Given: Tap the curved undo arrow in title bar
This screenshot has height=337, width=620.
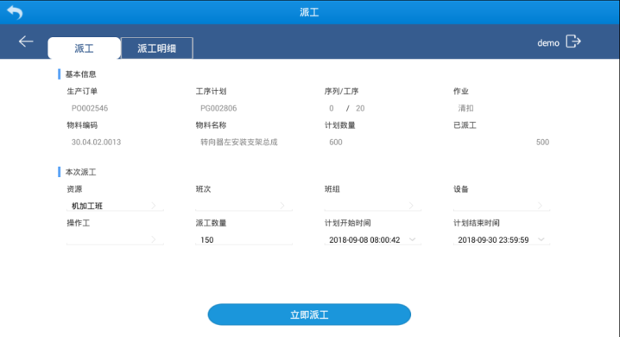Looking at the screenshot, I should pos(15,12).
